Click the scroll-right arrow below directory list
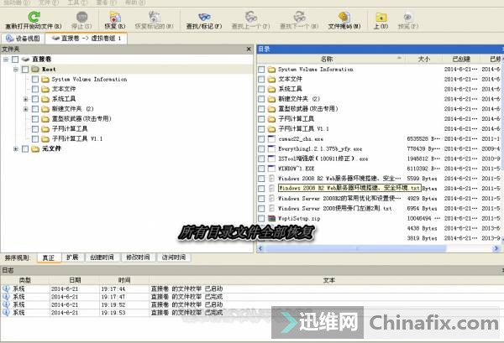This screenshot has width=504, height=343. click(x=496, y=248)
